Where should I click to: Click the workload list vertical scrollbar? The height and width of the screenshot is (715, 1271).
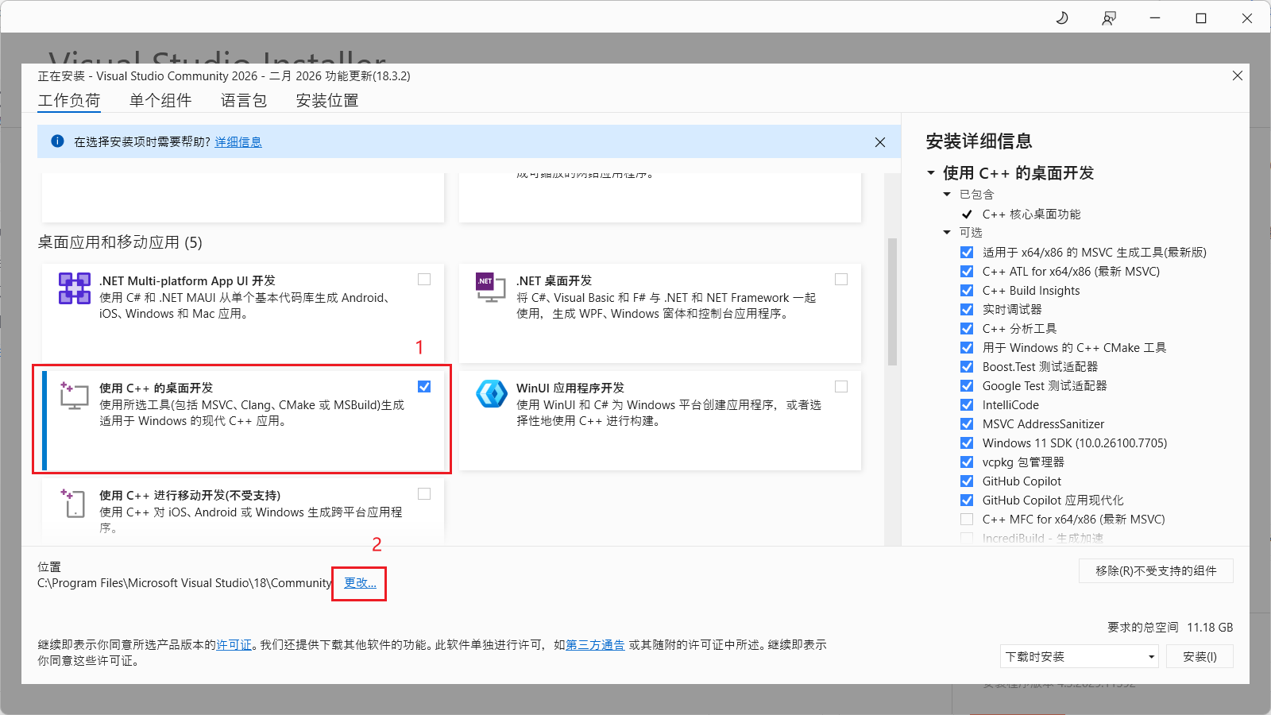[892, 302]
